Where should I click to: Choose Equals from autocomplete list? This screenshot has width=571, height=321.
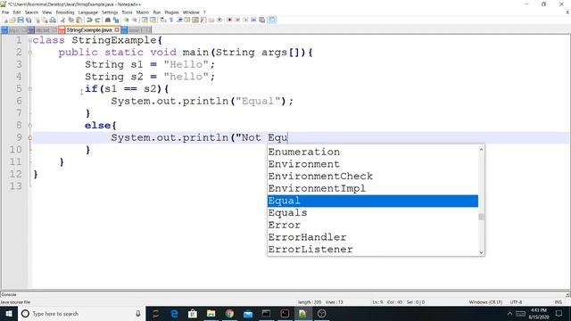coord(373,213)
